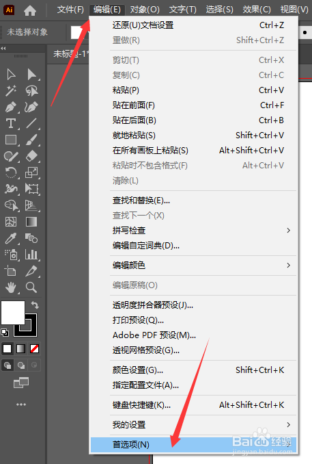The height and width of the screenshot is (464, 312).
Task: Set paint to Gradient
Action: click(20, 349)
